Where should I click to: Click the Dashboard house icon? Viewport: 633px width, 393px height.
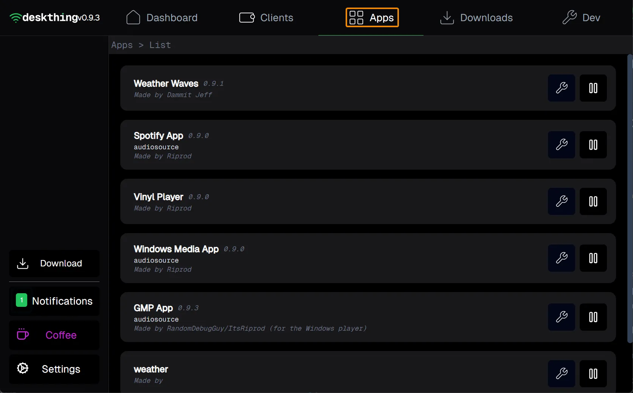point(133,17)
